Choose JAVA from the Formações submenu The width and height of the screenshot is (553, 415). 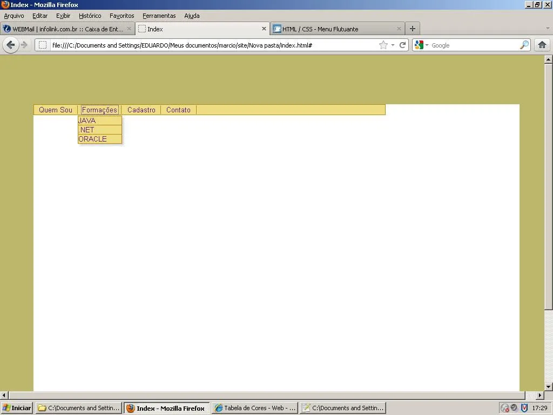[x=100, y=121]
